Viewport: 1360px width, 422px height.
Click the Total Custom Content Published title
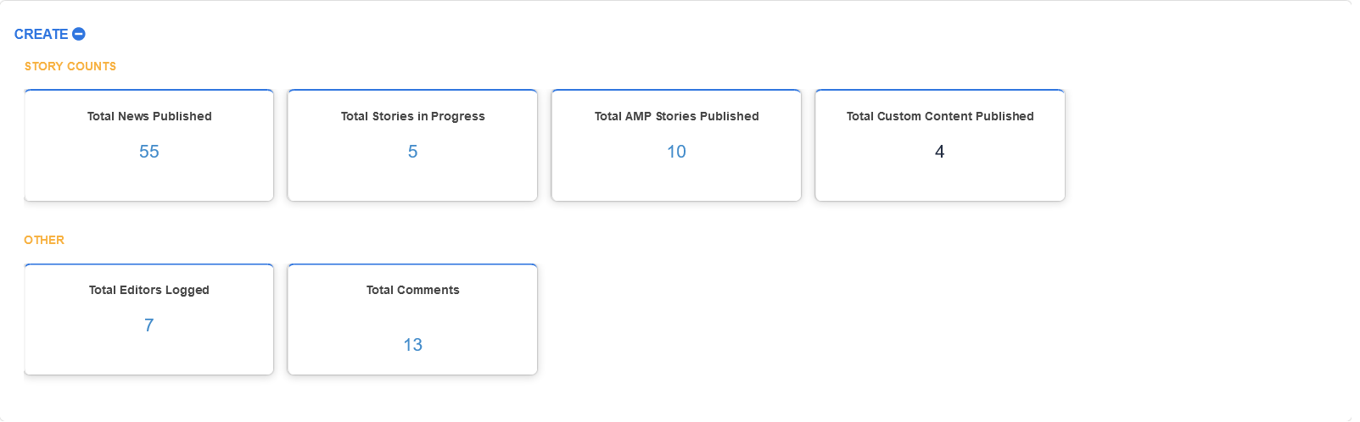coord(940,116)
